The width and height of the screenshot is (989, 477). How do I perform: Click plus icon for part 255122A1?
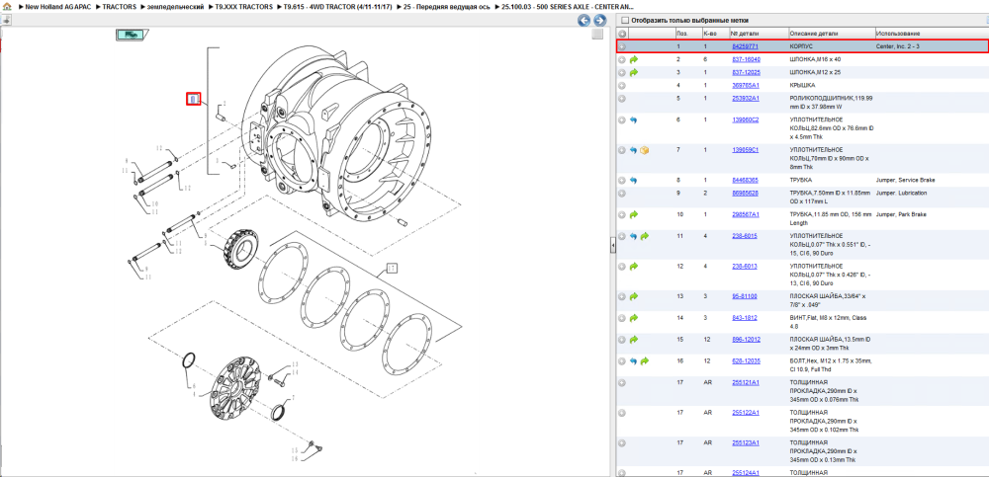(x=622, y=413)
